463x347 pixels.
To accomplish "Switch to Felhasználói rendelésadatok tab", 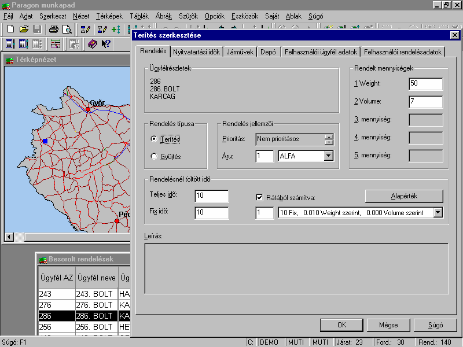I will tap(403, 52).
